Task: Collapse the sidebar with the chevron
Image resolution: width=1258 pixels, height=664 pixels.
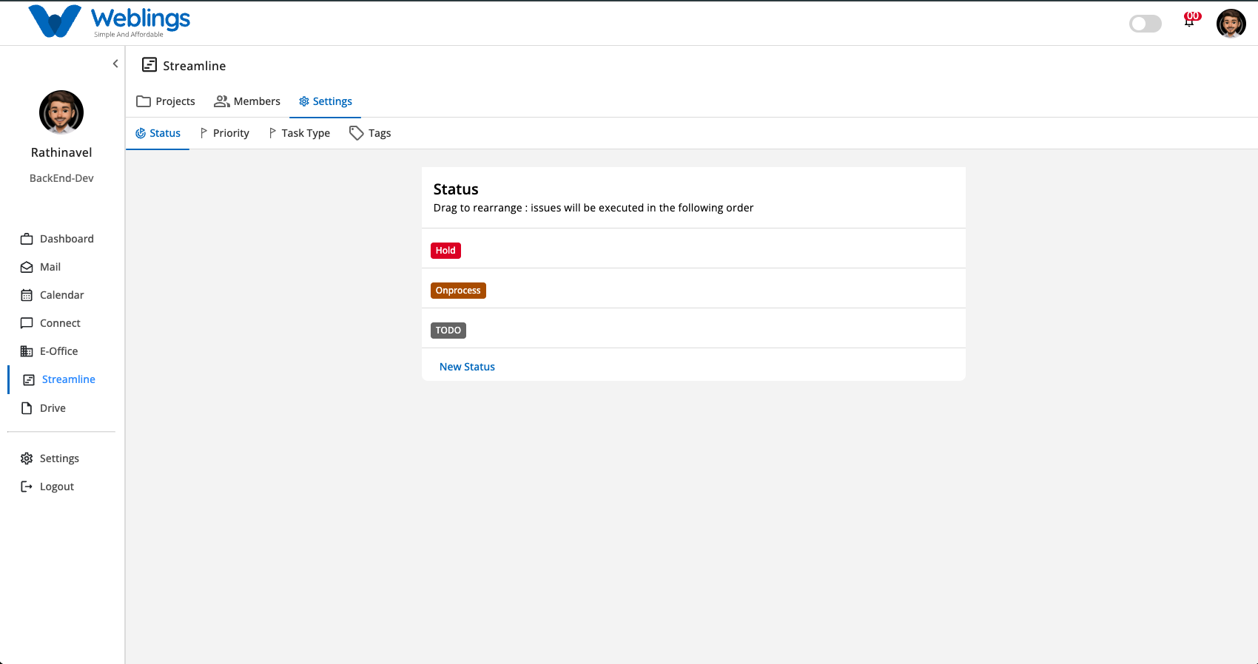Action: pos(115,64)
